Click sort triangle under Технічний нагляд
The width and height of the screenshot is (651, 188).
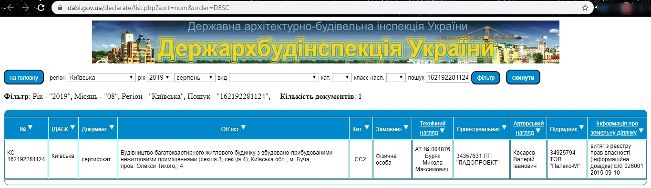442,131
